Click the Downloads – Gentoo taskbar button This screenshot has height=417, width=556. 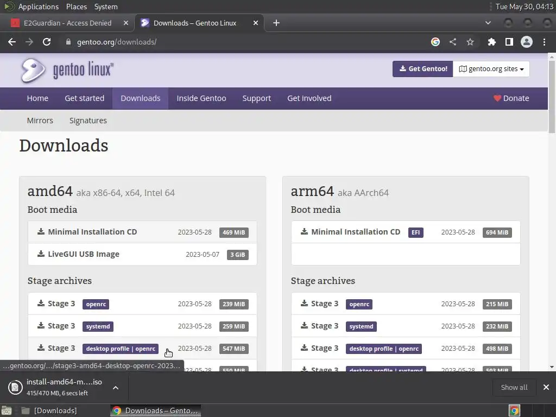[x=156, y=410]
